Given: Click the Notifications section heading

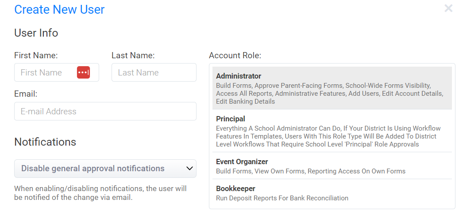Looking at the screenshot, I should pos(45,142).
